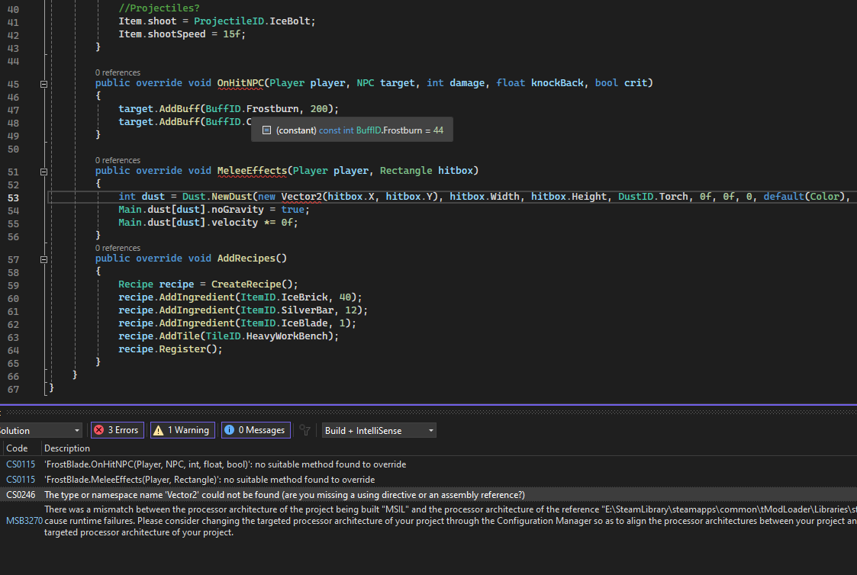This screenshot has width=857, height=575.
Task: Toggle the 3 Errors filter button
Action: coord(117,430)
